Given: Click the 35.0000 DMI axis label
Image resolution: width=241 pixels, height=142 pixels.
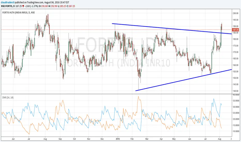Looking at the screenshot, I should point(236,101).
